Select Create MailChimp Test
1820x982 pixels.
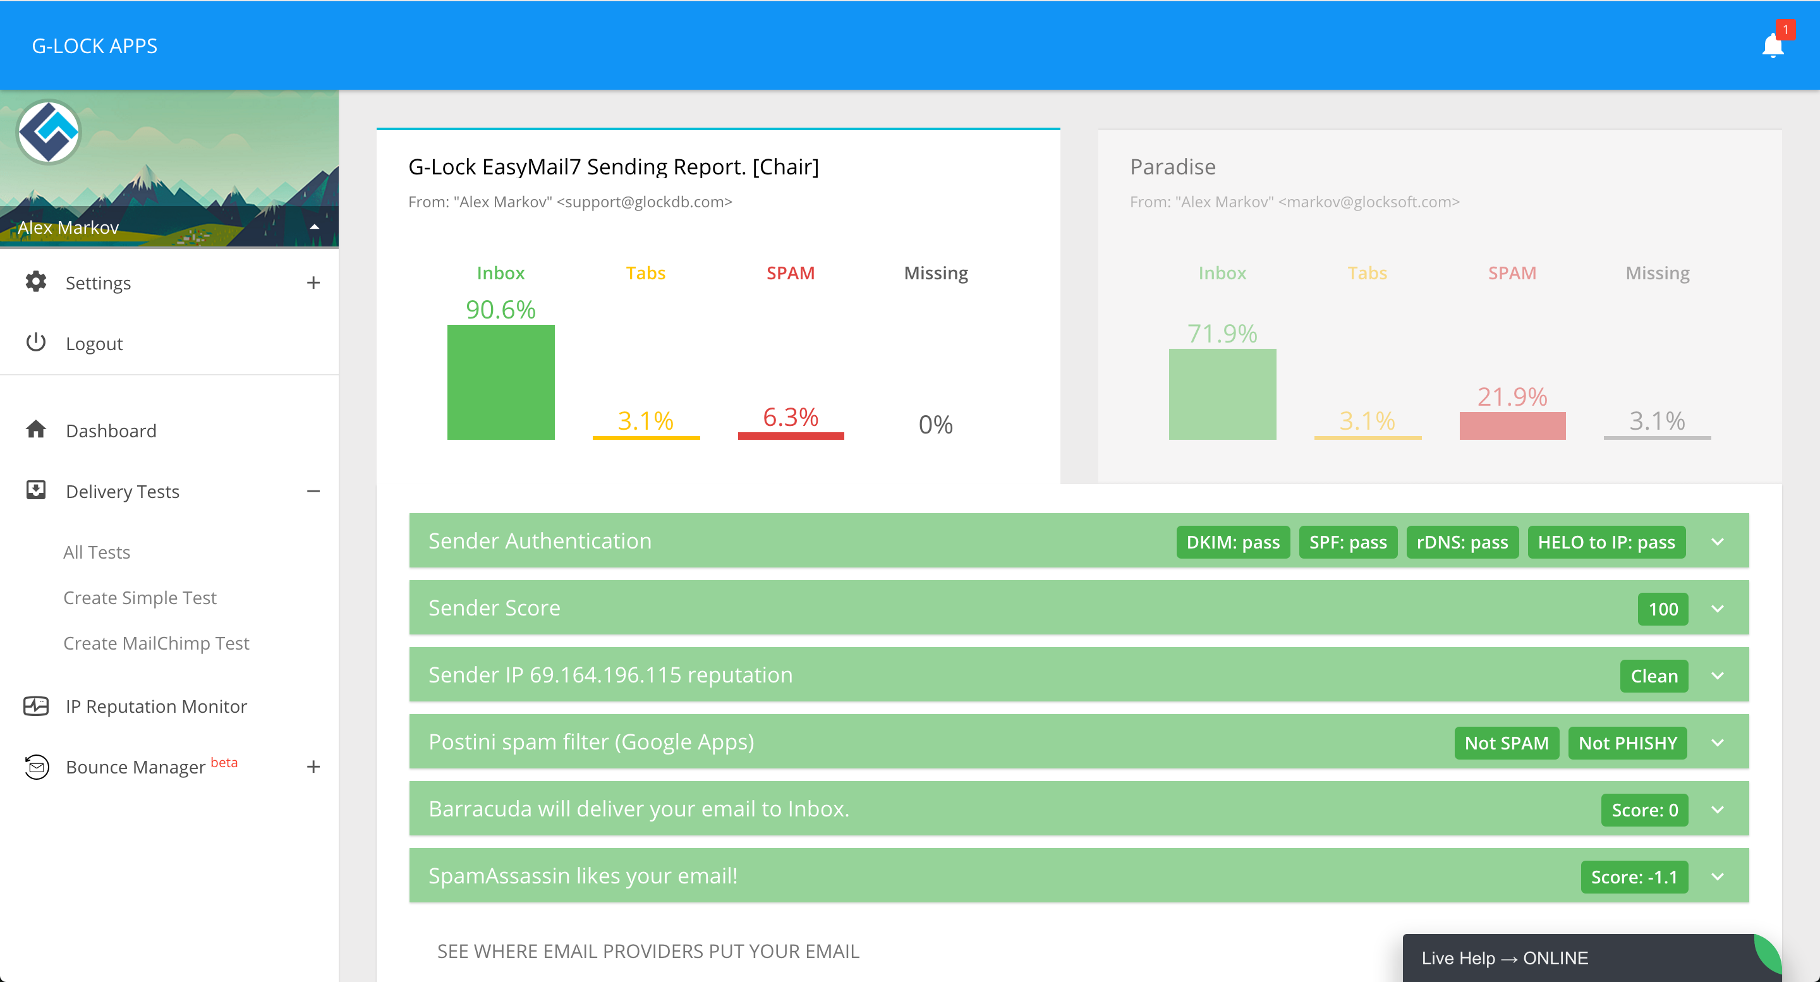coord(156,643)
